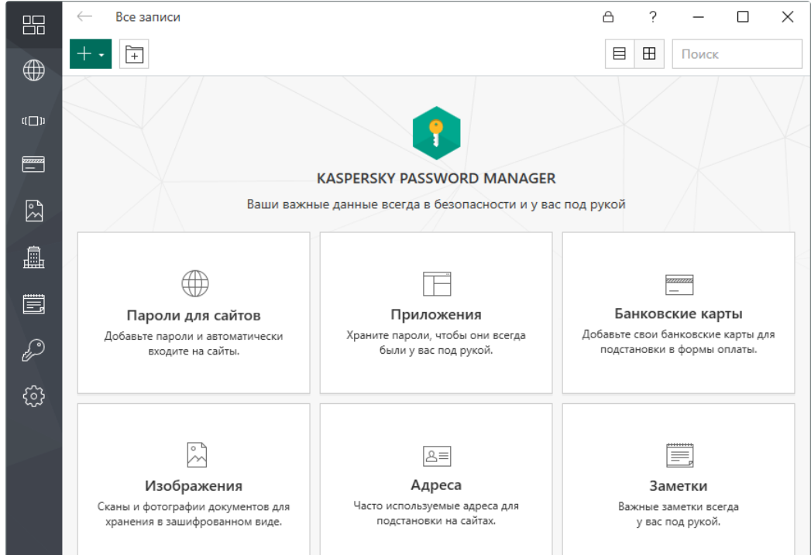Open Images section in the sidebar

coord(33,211)
